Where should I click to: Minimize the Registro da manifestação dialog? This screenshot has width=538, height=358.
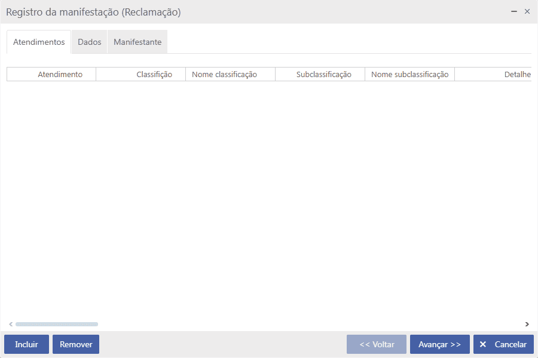(x=514, y=12)
